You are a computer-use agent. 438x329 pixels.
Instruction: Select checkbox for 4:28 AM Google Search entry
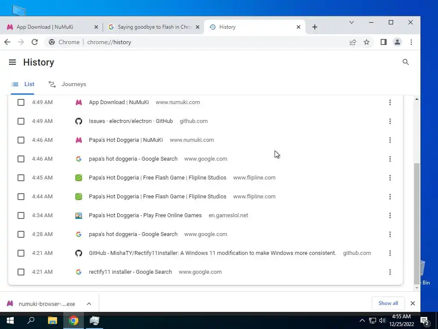coord(21,234)
